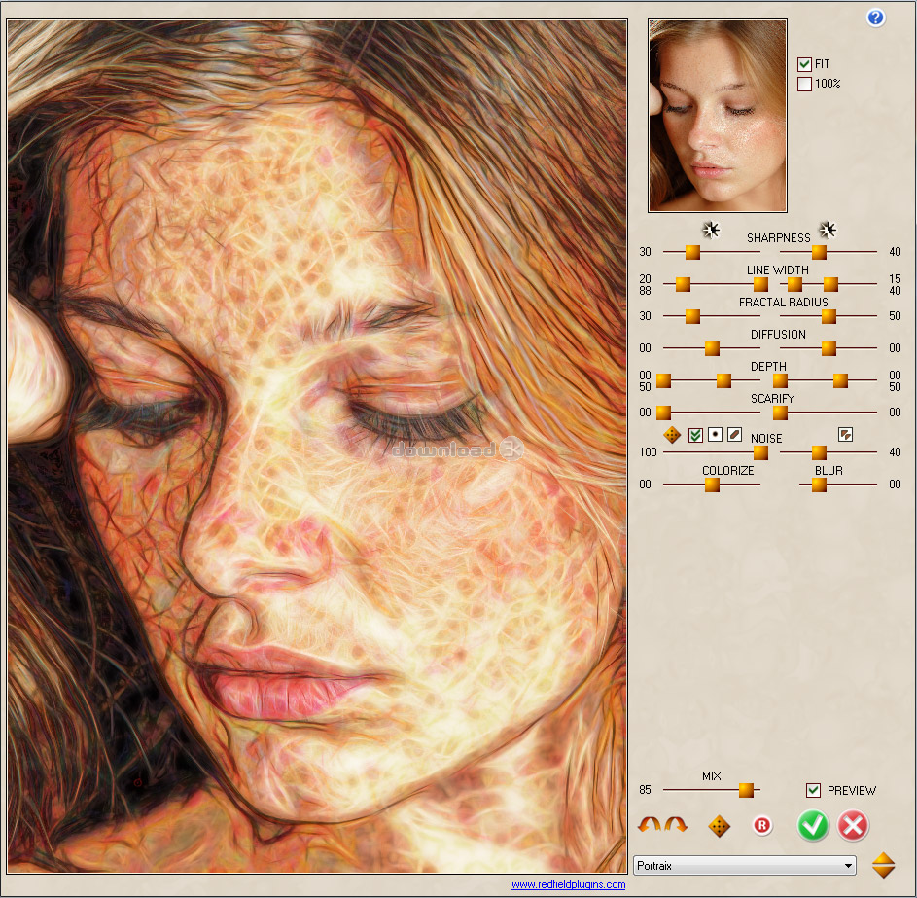Click the MIX slider handle
917x898 pixels.
tap(746, 790)
